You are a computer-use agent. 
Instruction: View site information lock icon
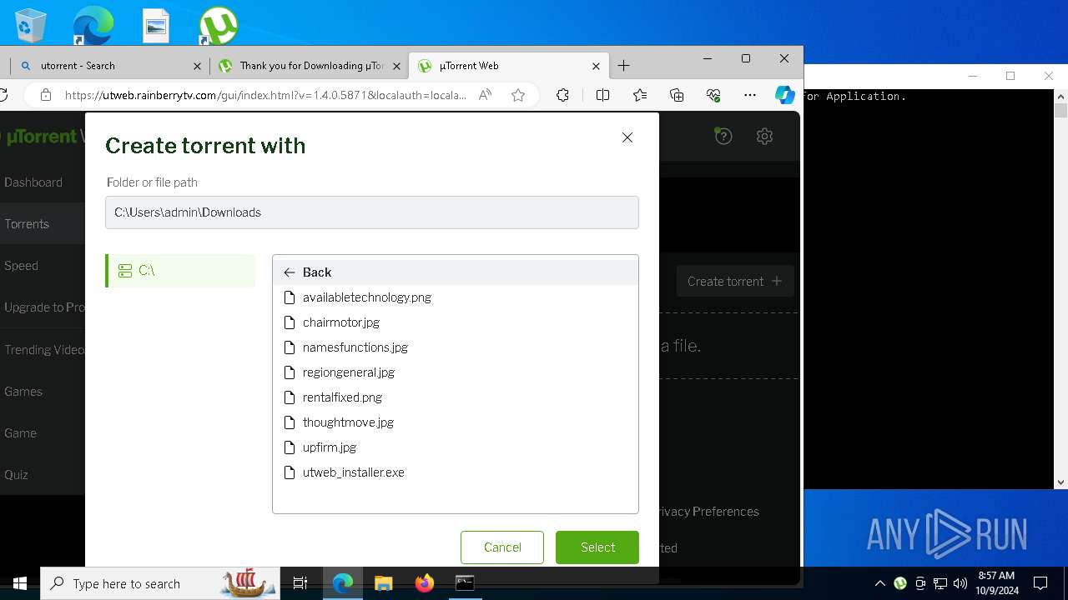point(45,95)
